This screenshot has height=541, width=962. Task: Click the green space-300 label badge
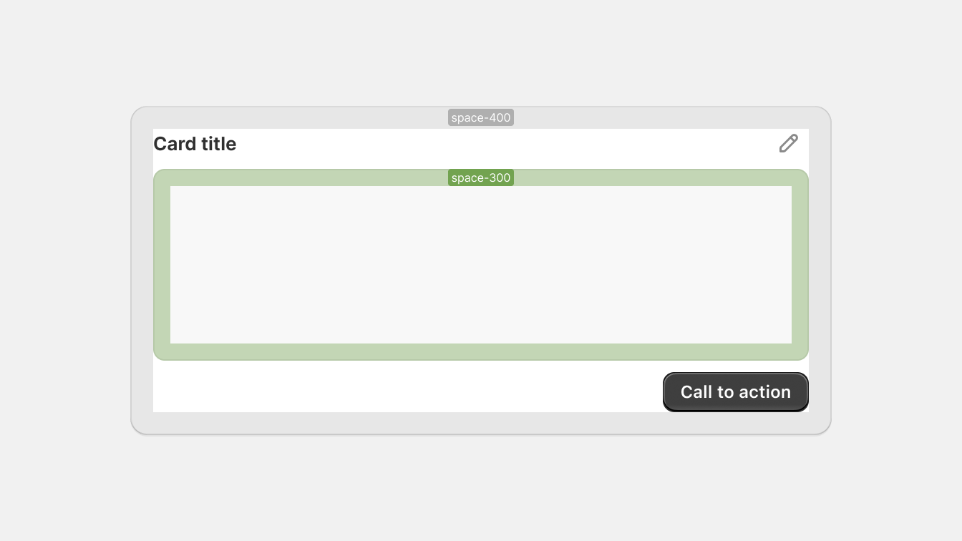(x=481, y=177)
